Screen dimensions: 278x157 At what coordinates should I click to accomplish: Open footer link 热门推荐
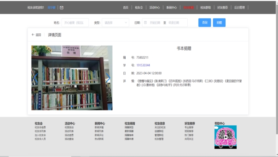pos(189,135)
